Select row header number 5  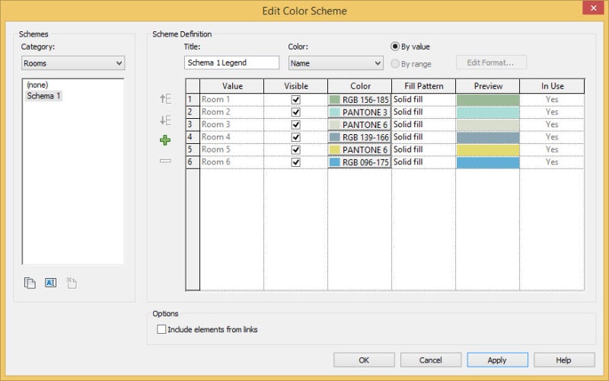193,149
